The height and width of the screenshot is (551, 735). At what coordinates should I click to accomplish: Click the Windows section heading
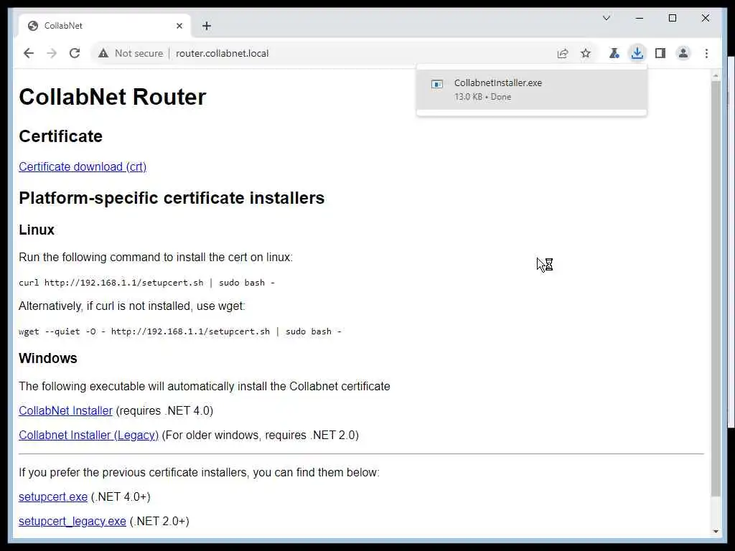48,358
